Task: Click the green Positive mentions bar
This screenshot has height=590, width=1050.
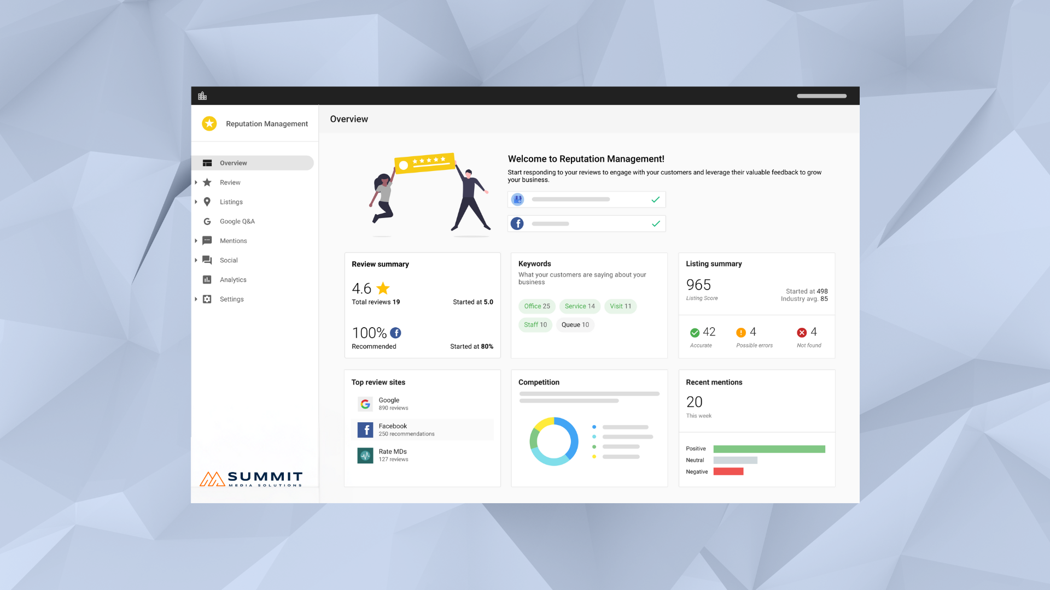Action: pos(769,449)
